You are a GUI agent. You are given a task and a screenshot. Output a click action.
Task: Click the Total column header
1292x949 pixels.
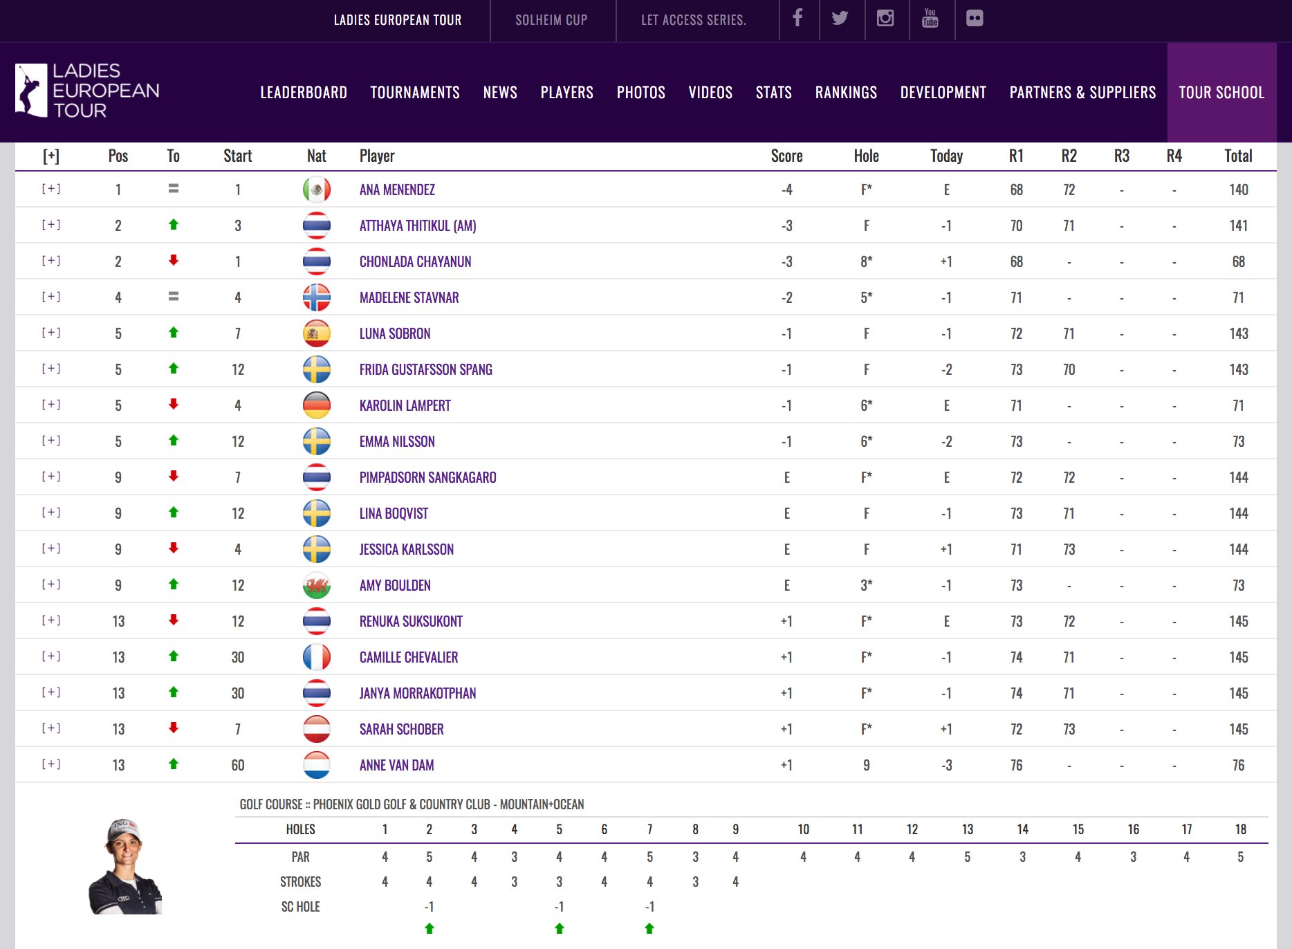1238,156
